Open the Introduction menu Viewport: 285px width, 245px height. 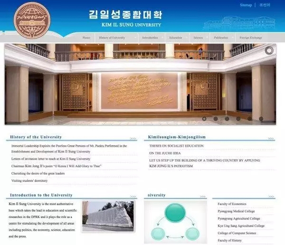pos(150,38)
